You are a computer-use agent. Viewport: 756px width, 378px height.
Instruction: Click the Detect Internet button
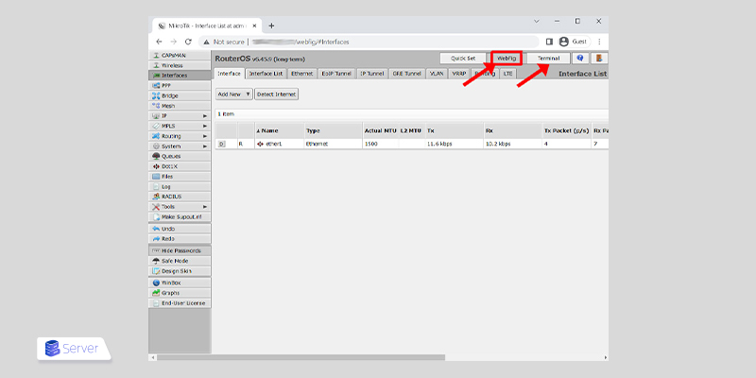click(276, 94)
